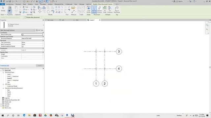
Task: Enable Tag on Placement
Action: coord(117,10)
